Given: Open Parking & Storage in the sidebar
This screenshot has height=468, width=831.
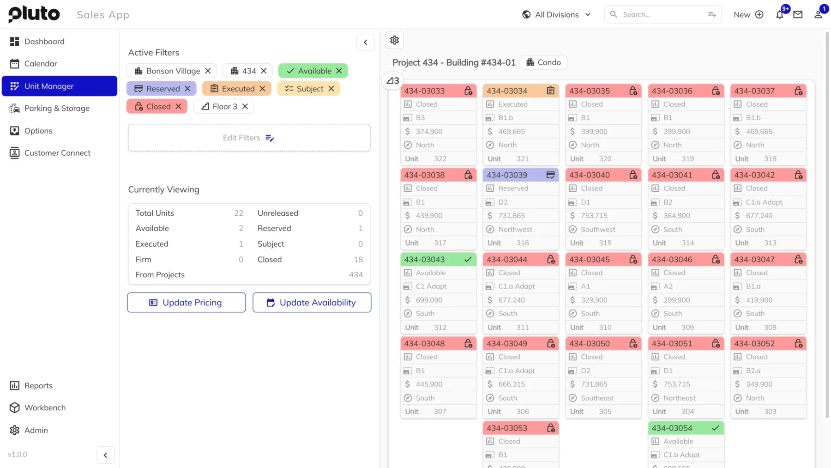Looking at the screenshot, I should [x=57, y=109].
